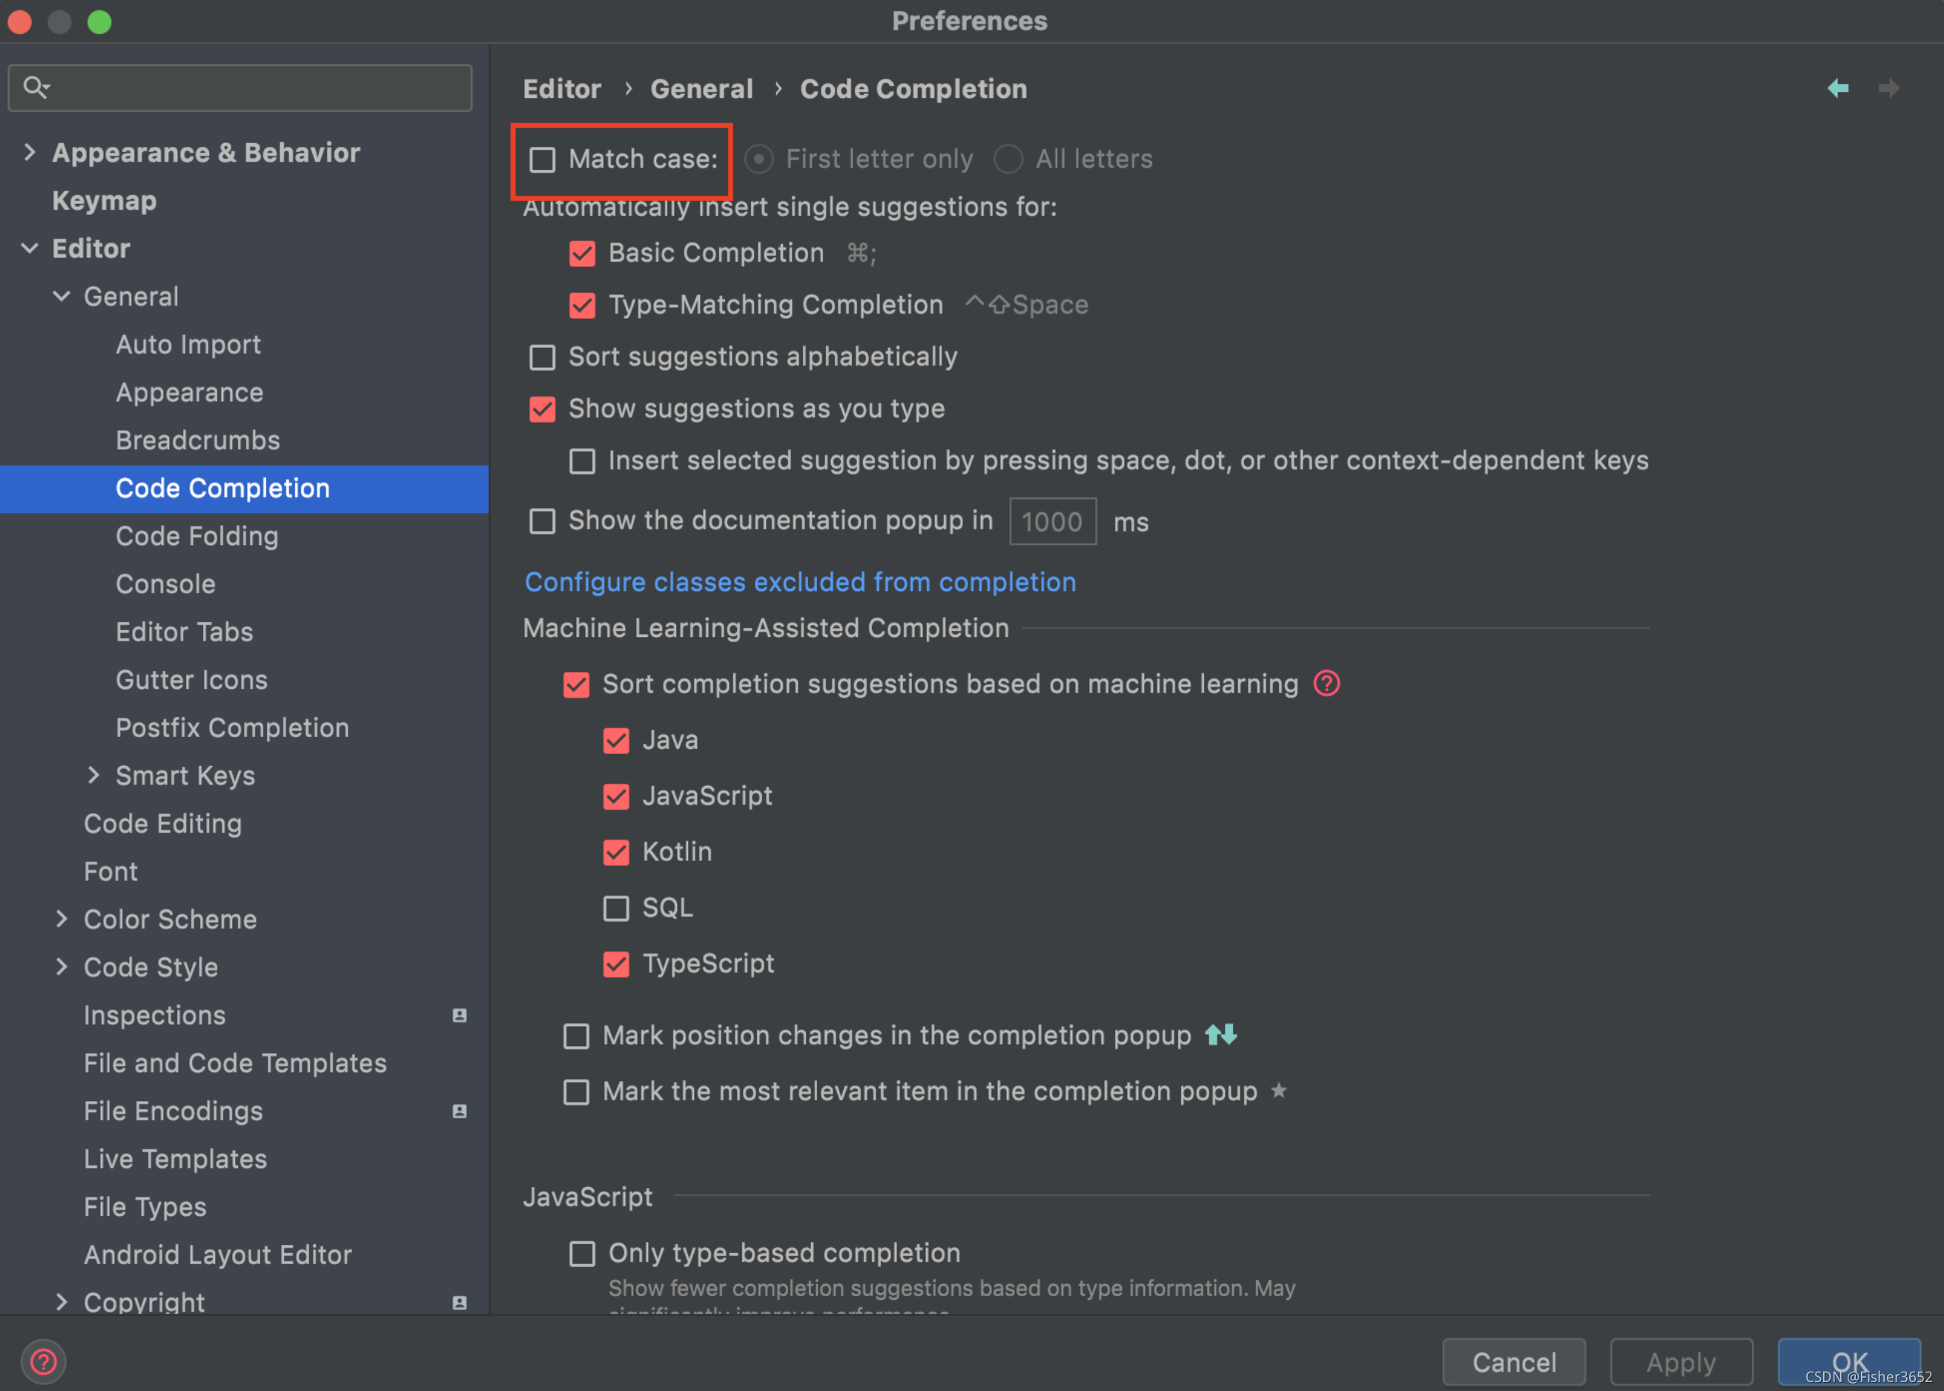Collapse the General tree node

pos(62,297)
